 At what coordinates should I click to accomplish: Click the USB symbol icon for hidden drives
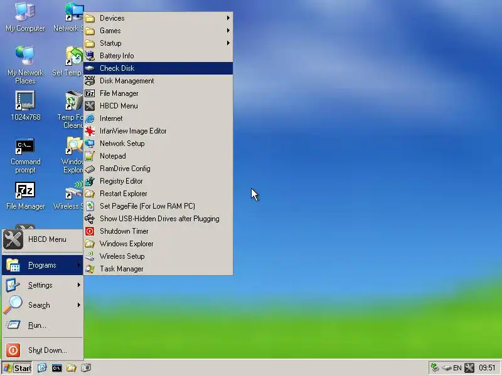point(90,219)
